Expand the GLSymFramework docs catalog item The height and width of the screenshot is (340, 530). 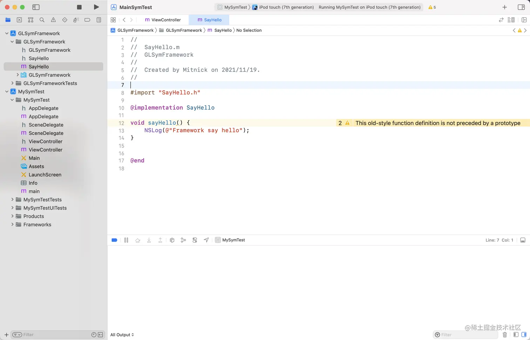[x=18, y=75]
